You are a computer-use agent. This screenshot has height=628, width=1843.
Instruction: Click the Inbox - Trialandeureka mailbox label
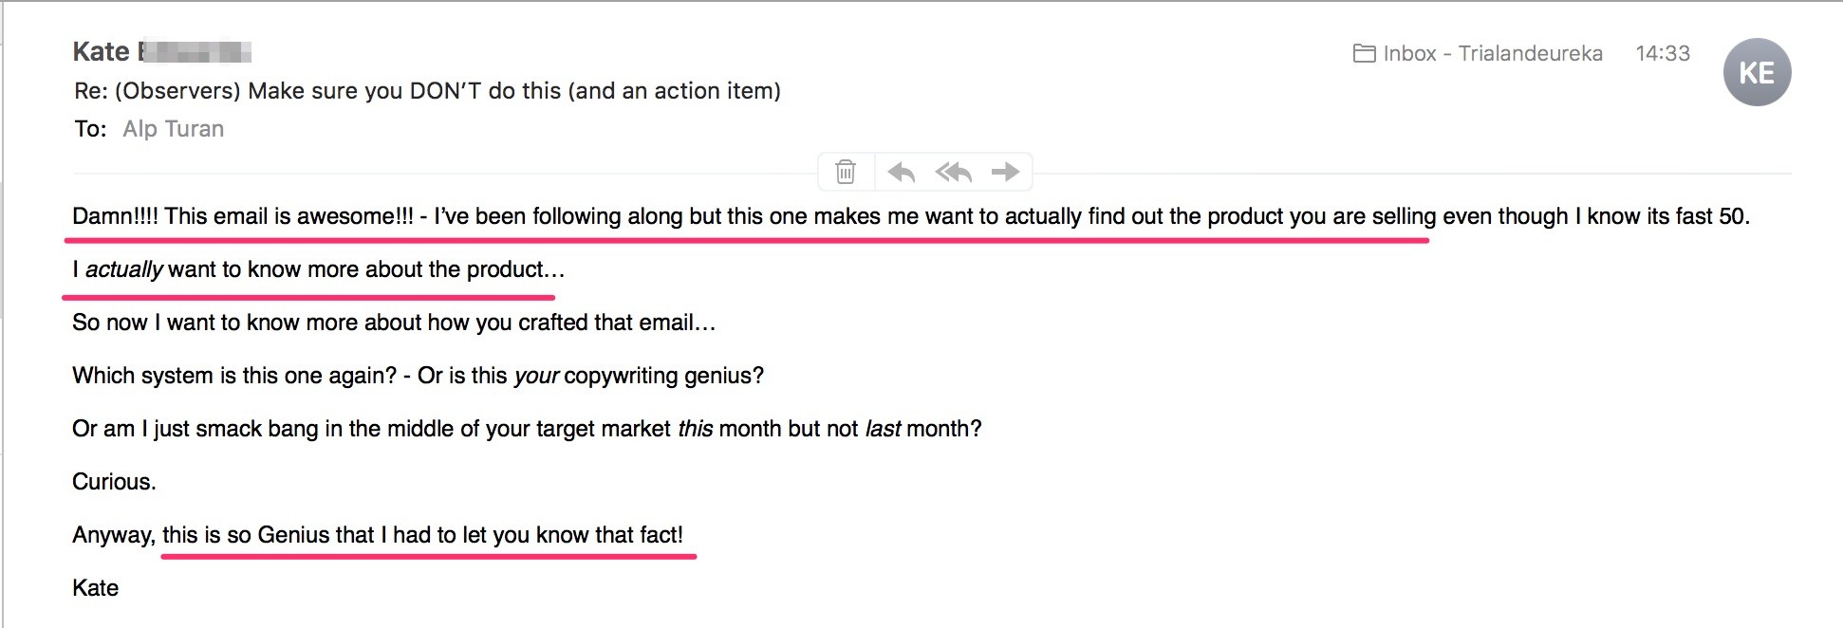(x=1493, y=53)
